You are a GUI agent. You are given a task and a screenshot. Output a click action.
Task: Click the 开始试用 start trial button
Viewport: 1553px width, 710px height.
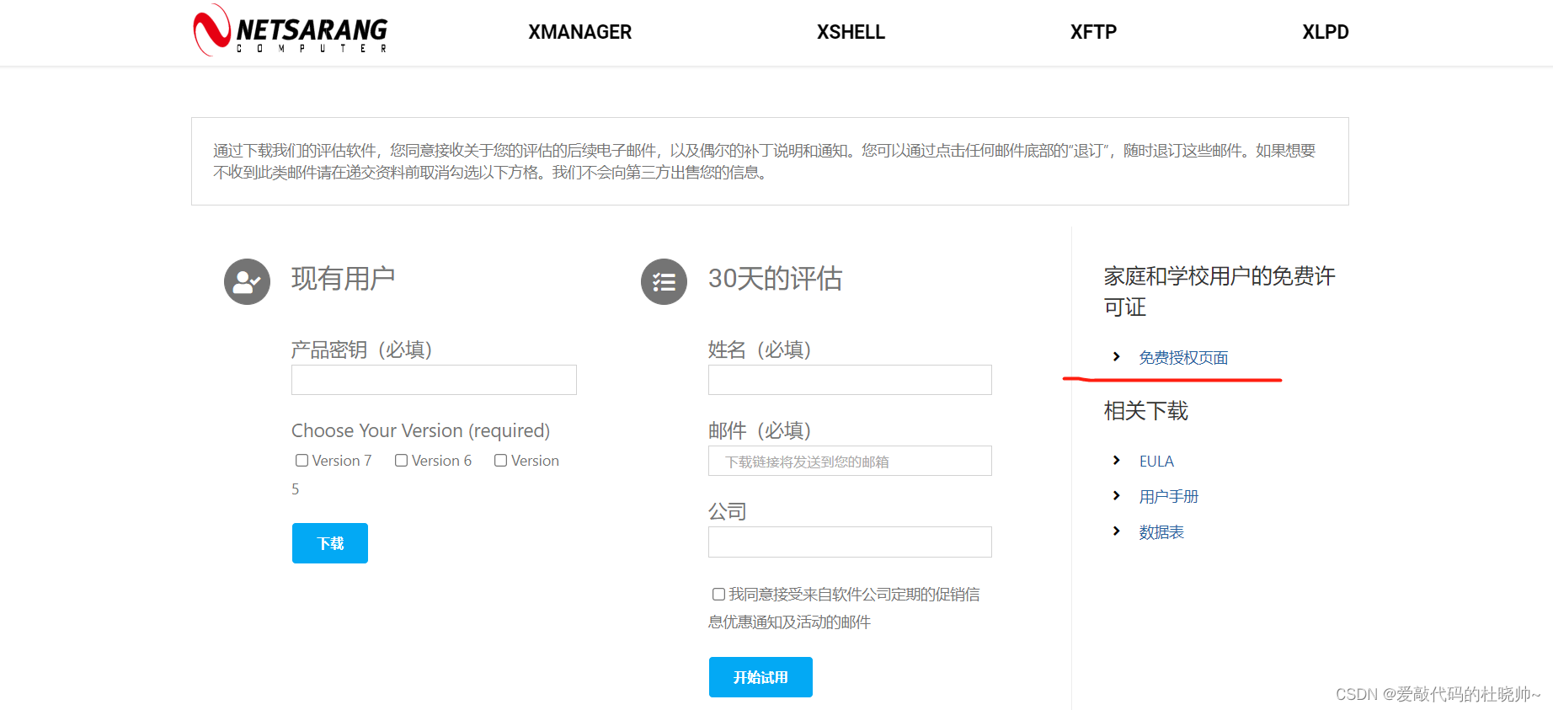[x=760, y=677]
